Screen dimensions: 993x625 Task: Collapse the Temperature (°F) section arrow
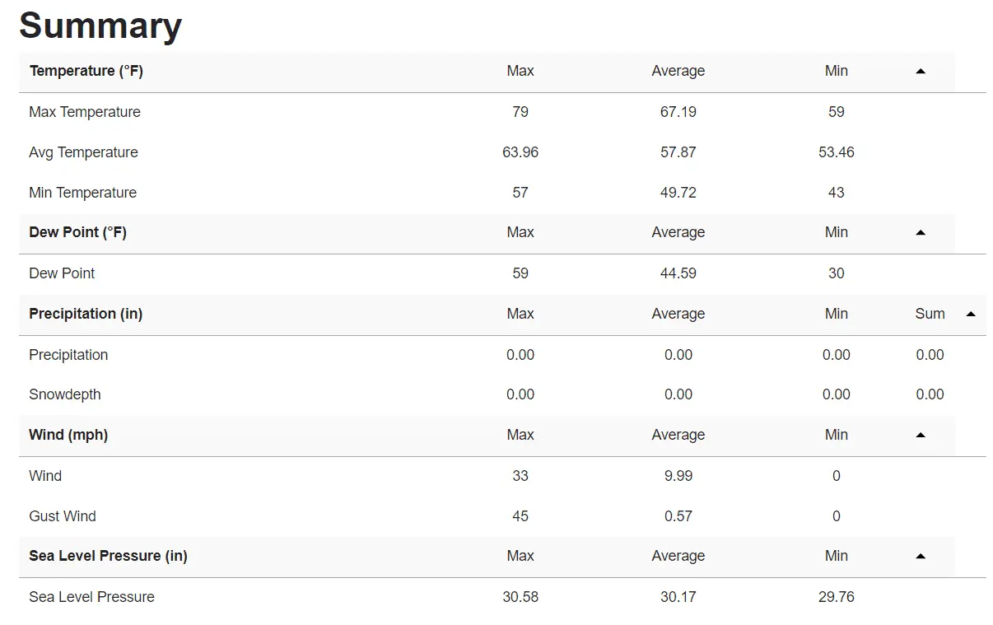pos(921,72)
